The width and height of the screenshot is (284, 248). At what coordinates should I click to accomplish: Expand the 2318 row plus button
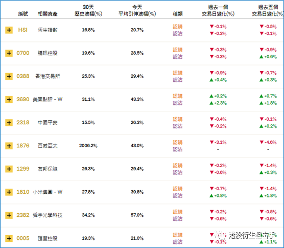[9, 123]
